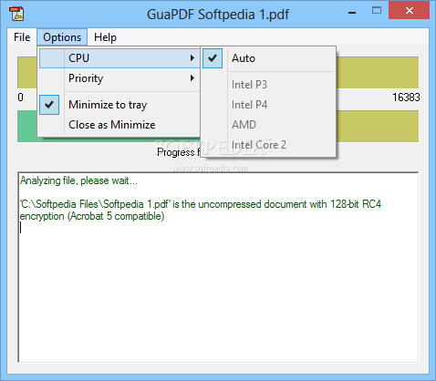Uncheck the Minimize to tray checkmark
This screenshot has width=436, height=381.
49,105
